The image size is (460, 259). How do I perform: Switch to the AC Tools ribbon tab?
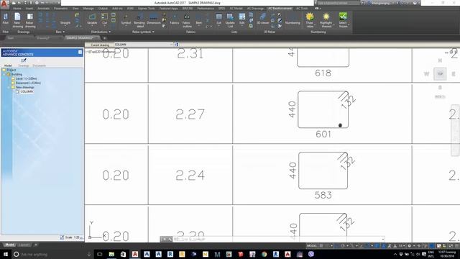tap(302, 9)
